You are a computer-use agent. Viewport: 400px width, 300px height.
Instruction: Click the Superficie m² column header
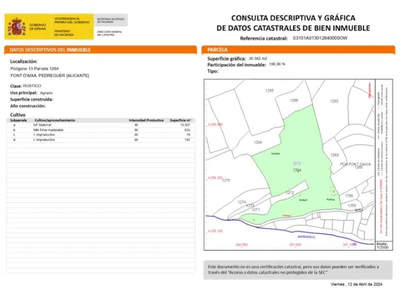[x=181, y=120]
